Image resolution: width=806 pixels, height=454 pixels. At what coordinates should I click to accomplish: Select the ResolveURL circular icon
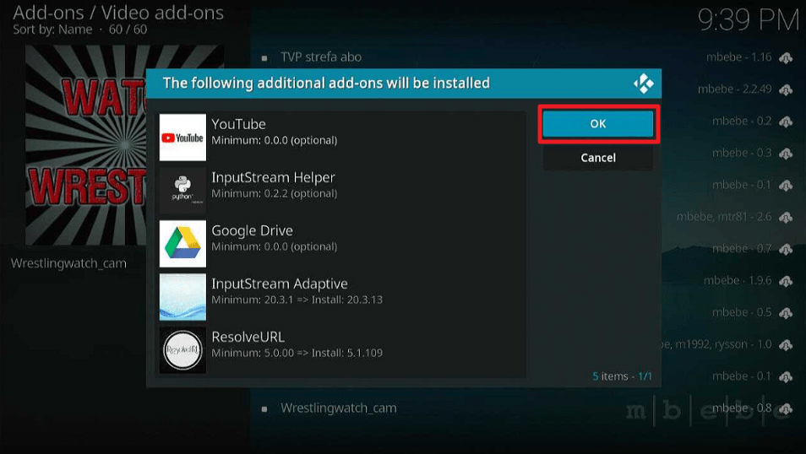182,350
